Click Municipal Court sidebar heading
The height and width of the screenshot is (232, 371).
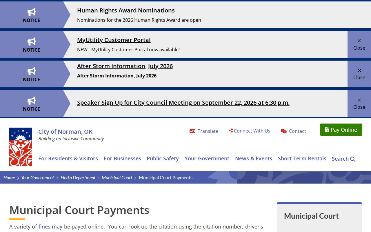(x=311, y=216)
